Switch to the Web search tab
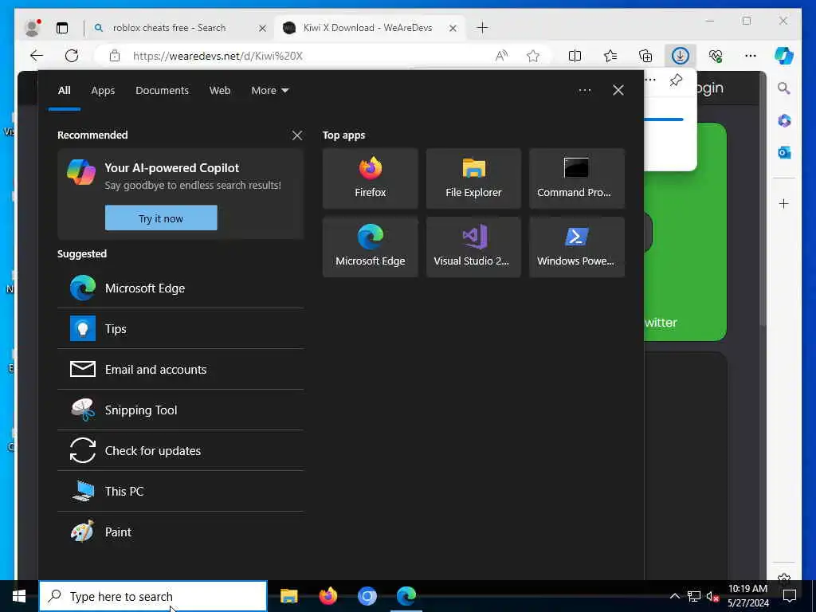This screenshot has height=612, width=816. pos(220,91)
